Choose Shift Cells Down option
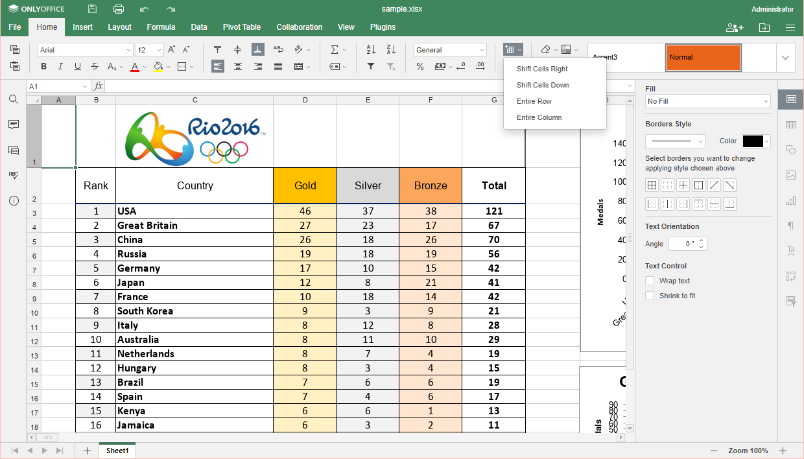This screenshot has width=804, height=459. [543, 85]
